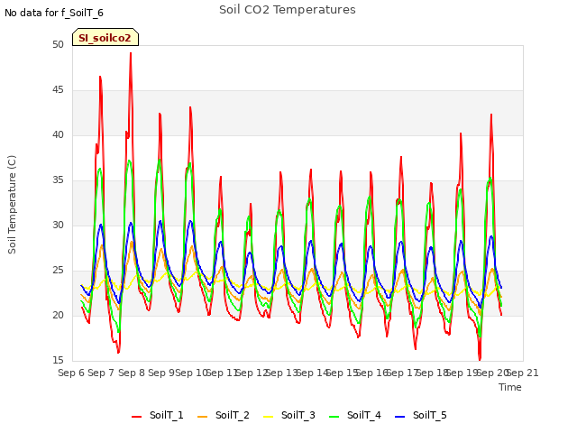Click the yellow SoilT_3 legend swatch
The width and height of the screenshot is (577, 433).
tap(269, 417)
